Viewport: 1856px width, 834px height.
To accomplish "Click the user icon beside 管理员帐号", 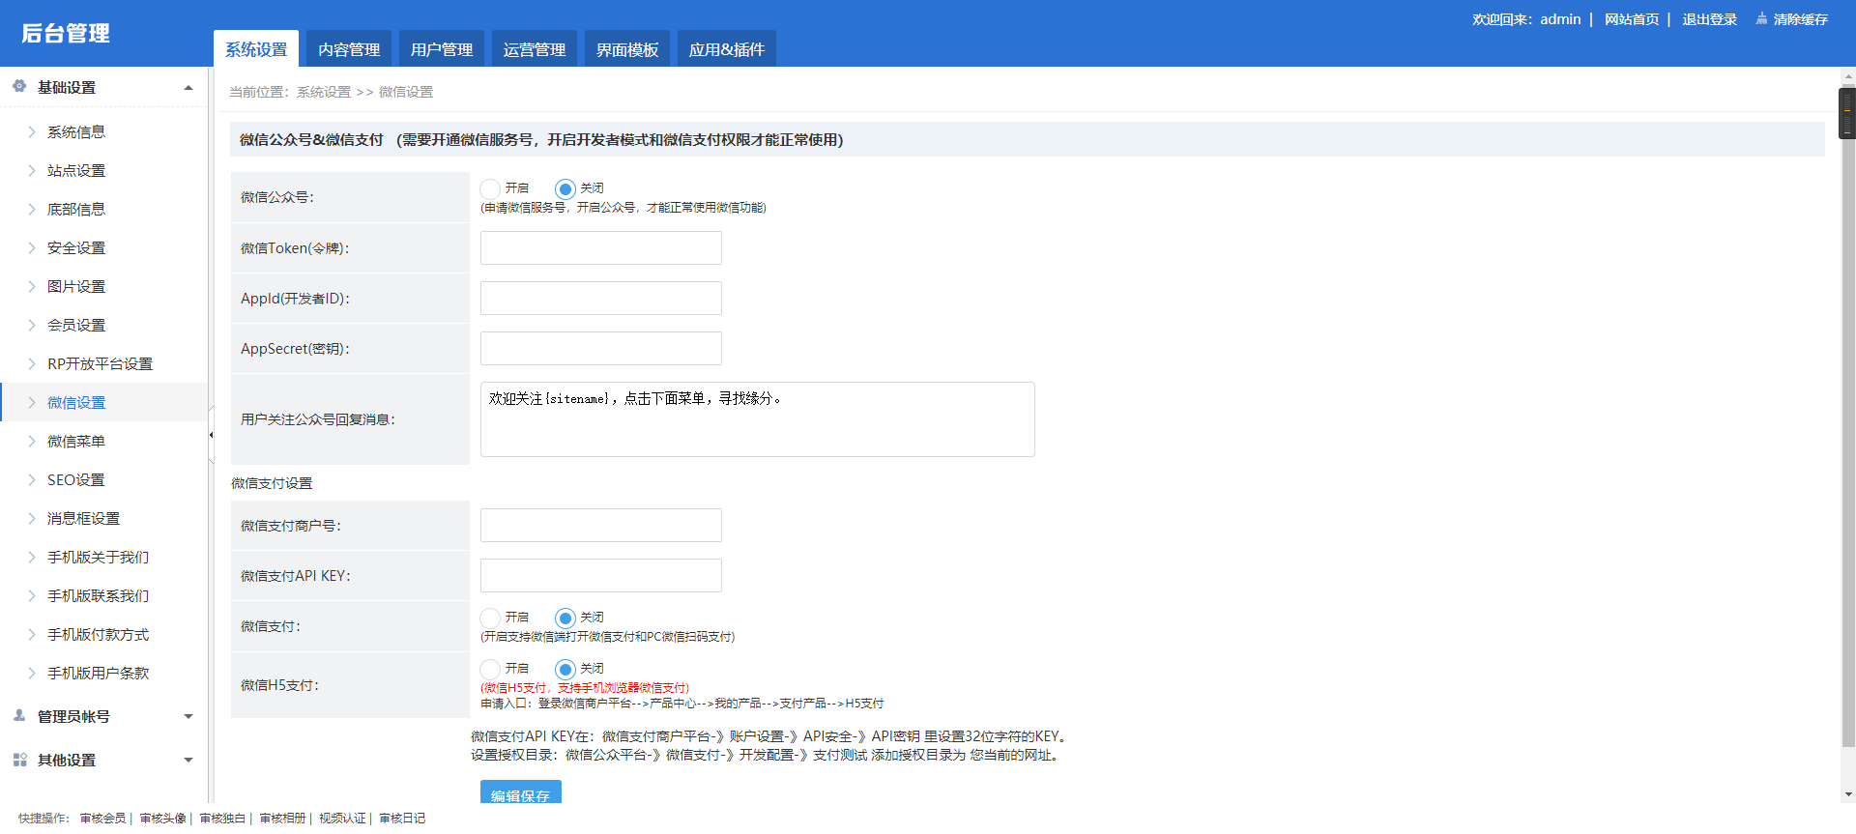I will coord(19,716).
